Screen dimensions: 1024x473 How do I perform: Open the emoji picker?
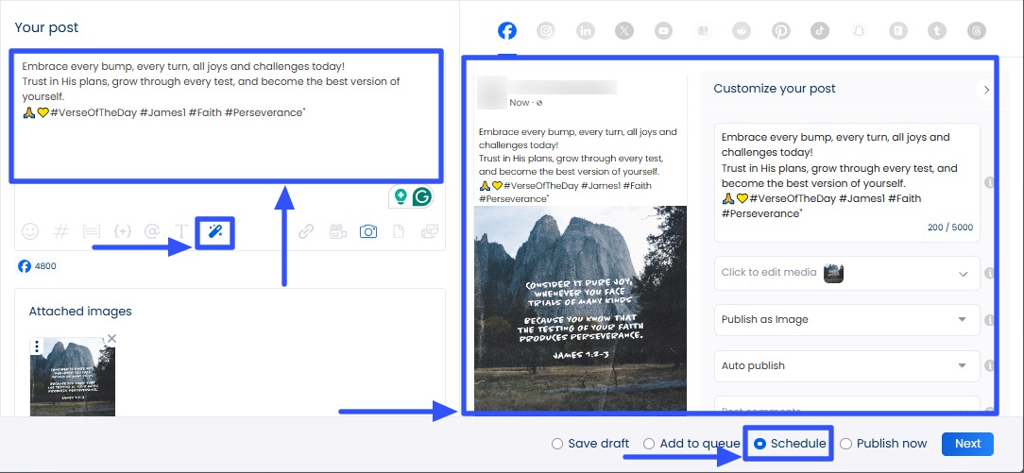pyautogui.click(x=30, y=231)
